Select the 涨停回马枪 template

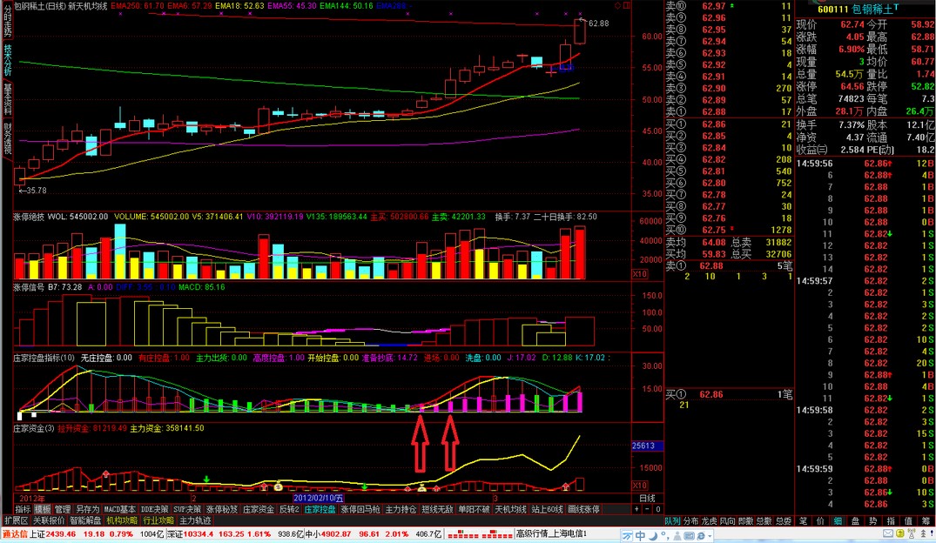point(360,510)
